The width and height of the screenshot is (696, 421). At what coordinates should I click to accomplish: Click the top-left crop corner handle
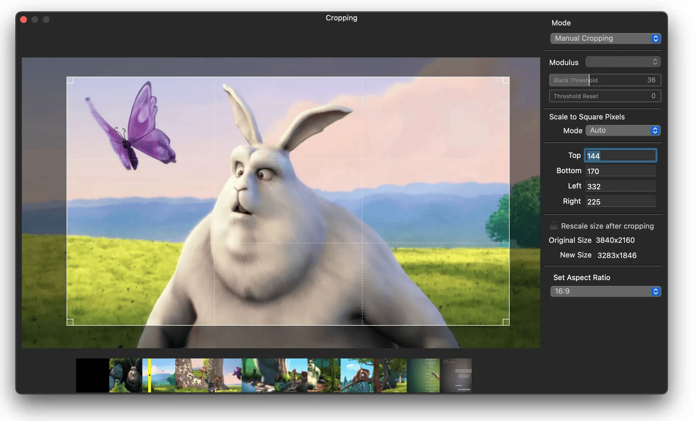tap(70, 80)
